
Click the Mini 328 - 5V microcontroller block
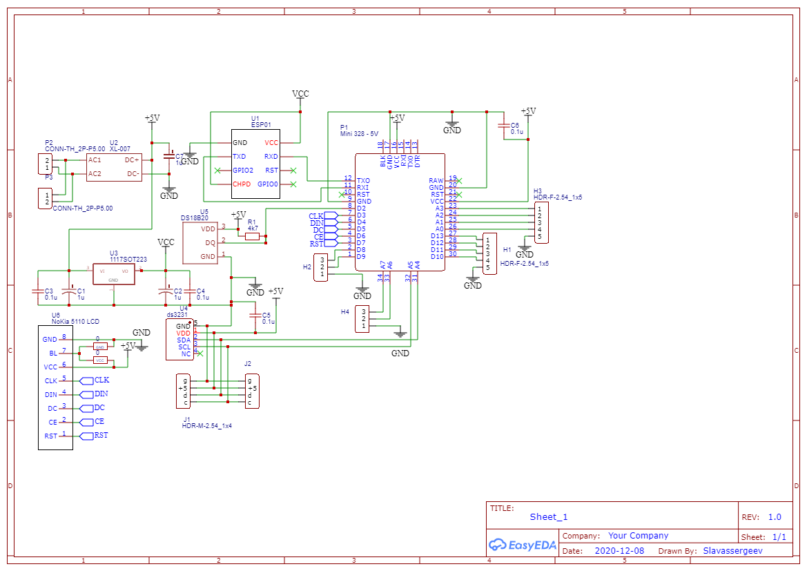click(x=400, y=212)
